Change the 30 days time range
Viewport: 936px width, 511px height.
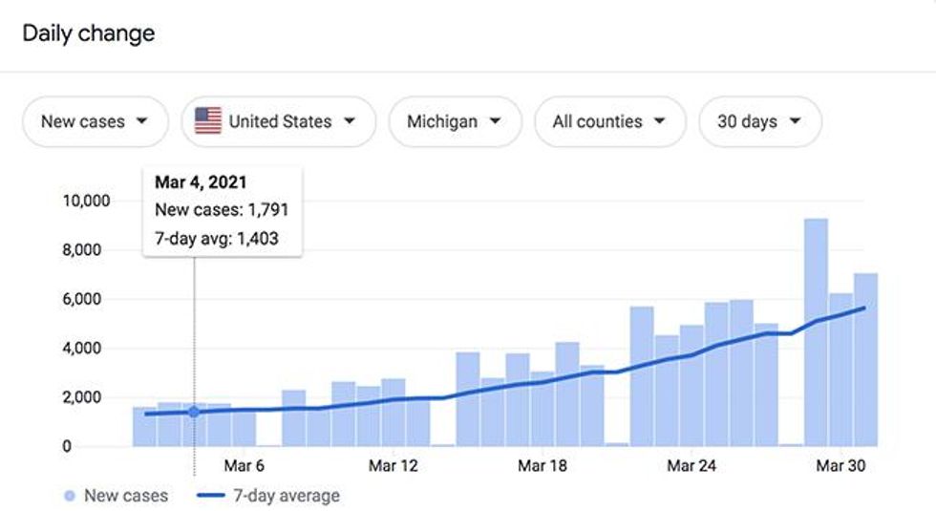pos(760,122)
